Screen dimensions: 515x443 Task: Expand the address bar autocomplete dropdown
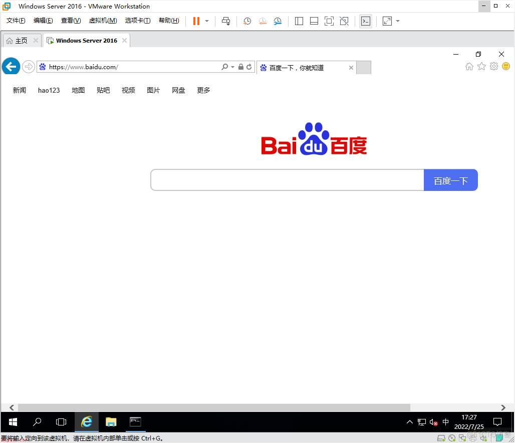coord(232,67)
